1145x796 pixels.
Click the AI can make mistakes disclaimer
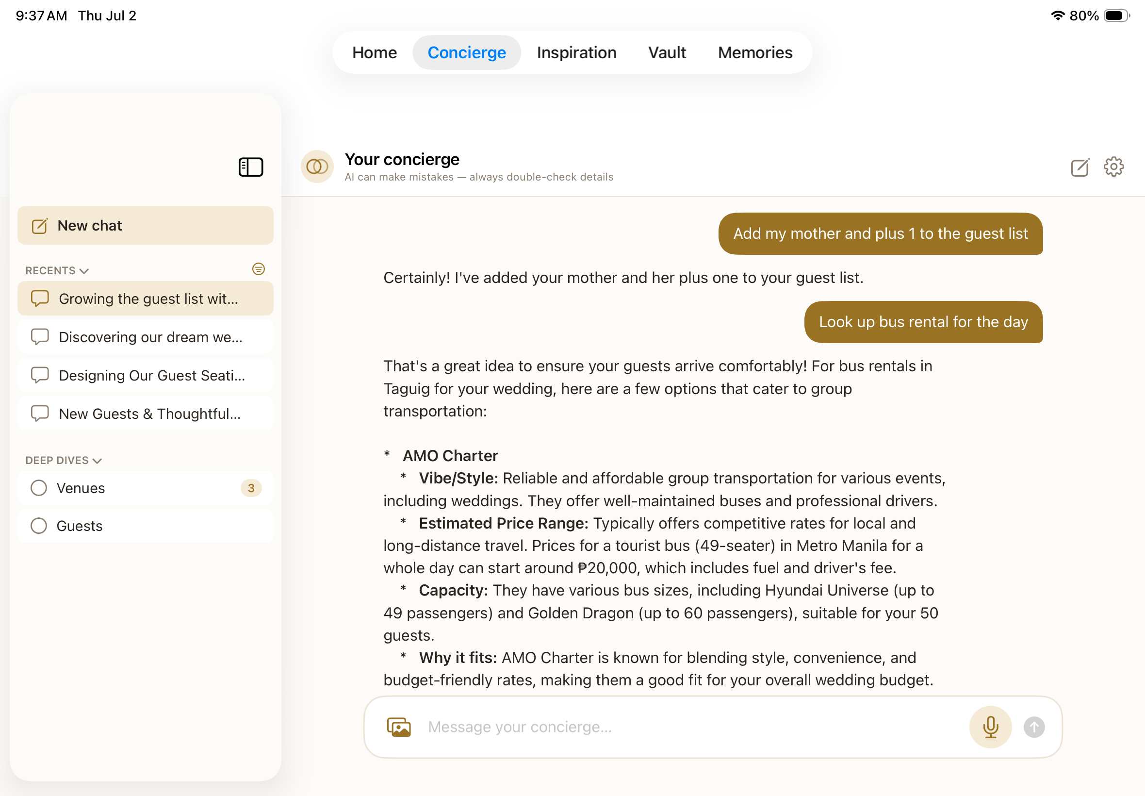[x=479, y=177]
